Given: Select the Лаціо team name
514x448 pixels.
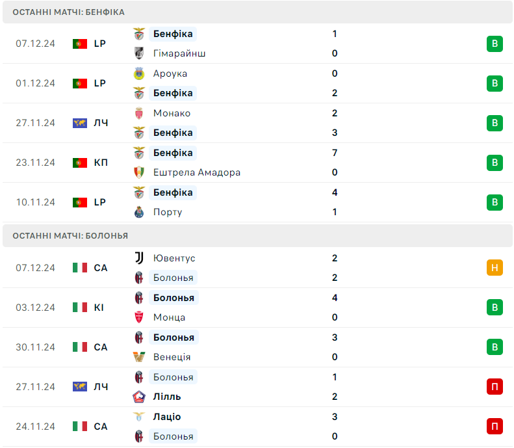Looking at the screenshot, I should click(x=167, y=417).
